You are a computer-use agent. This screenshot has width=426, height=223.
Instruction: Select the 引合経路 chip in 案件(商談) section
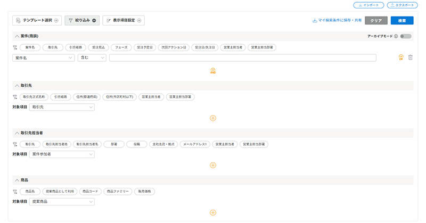(76, 47)
